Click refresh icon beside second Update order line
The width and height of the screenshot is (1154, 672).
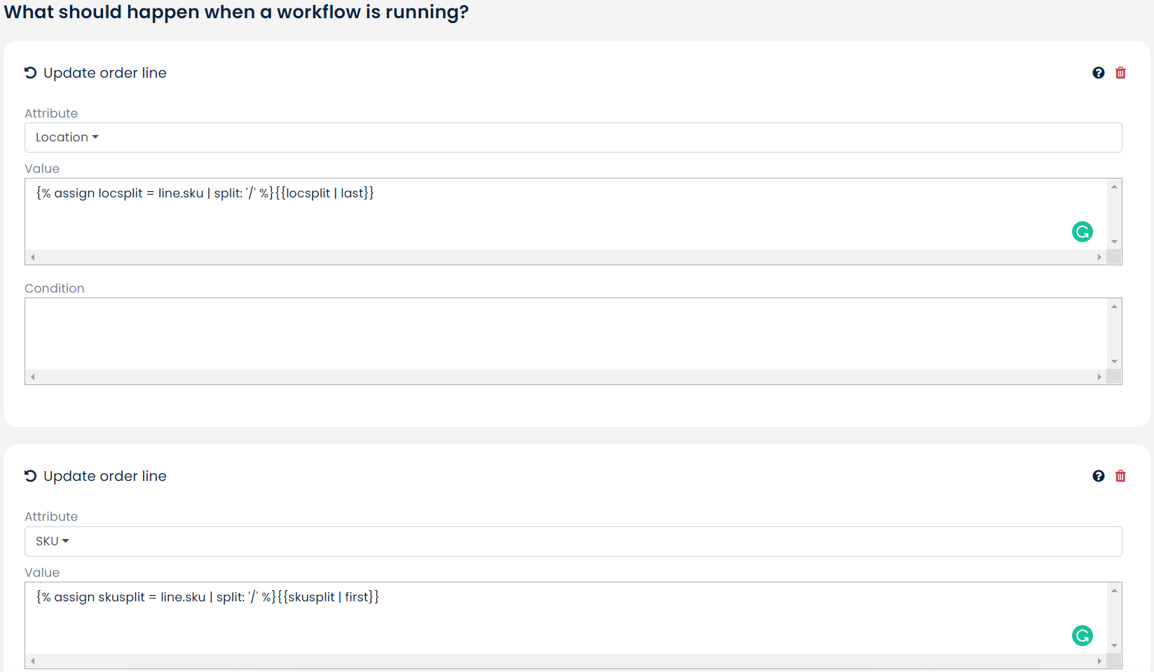tap(30, 476)
